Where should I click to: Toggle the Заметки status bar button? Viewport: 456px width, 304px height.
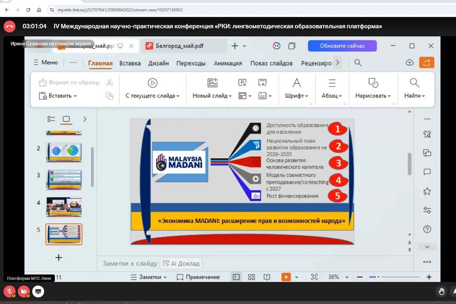click(x=148, y=277)
